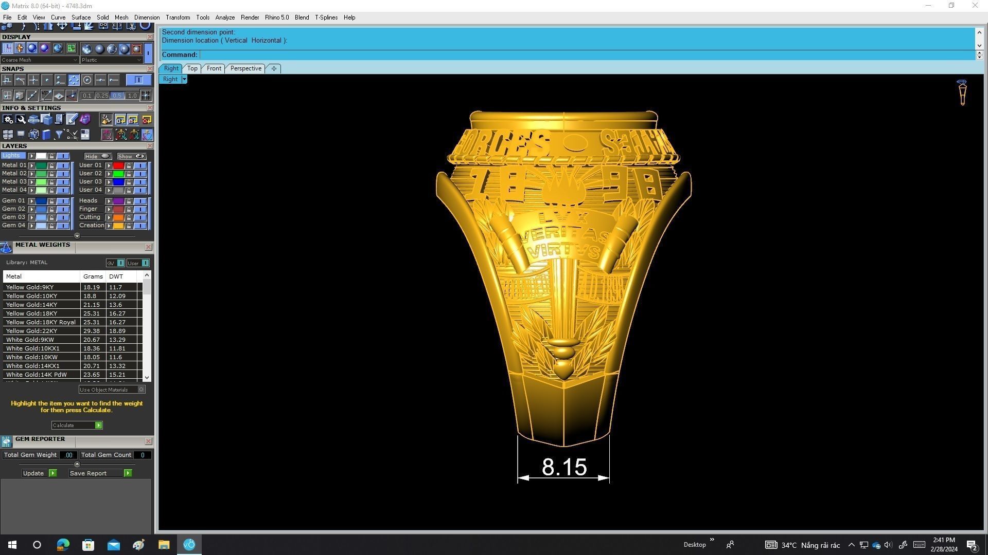The image size is (988, 555).
Task: Click the User 01 layer red color swatch
Action: (118, 165)
